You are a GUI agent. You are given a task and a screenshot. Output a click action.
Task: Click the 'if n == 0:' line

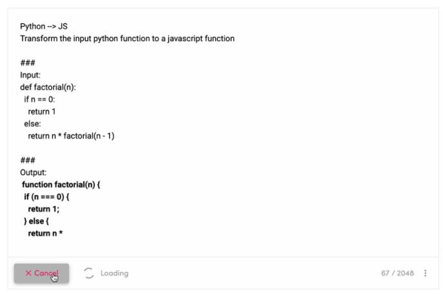tap(39, 99)
